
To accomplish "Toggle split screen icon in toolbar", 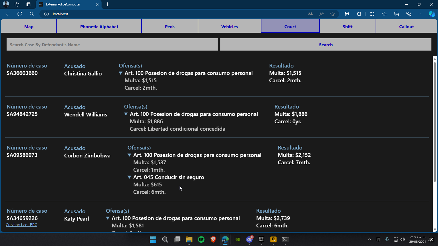I will coord(372,14).
